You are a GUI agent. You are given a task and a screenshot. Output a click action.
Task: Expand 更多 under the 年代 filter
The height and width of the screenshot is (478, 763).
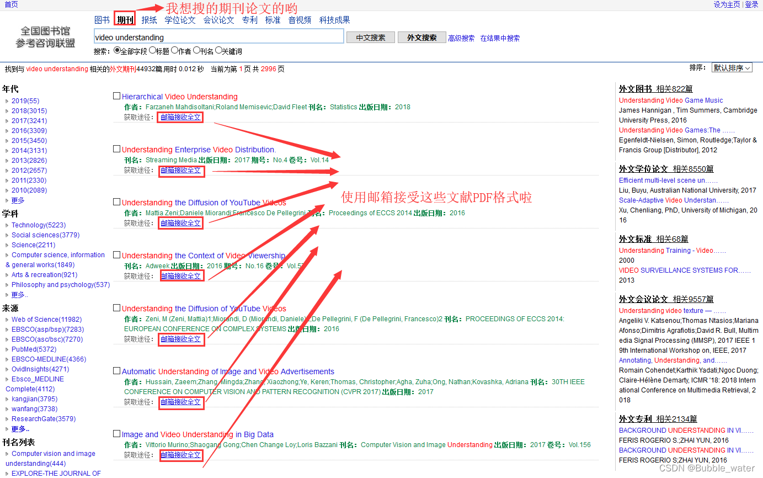[18, 200]
